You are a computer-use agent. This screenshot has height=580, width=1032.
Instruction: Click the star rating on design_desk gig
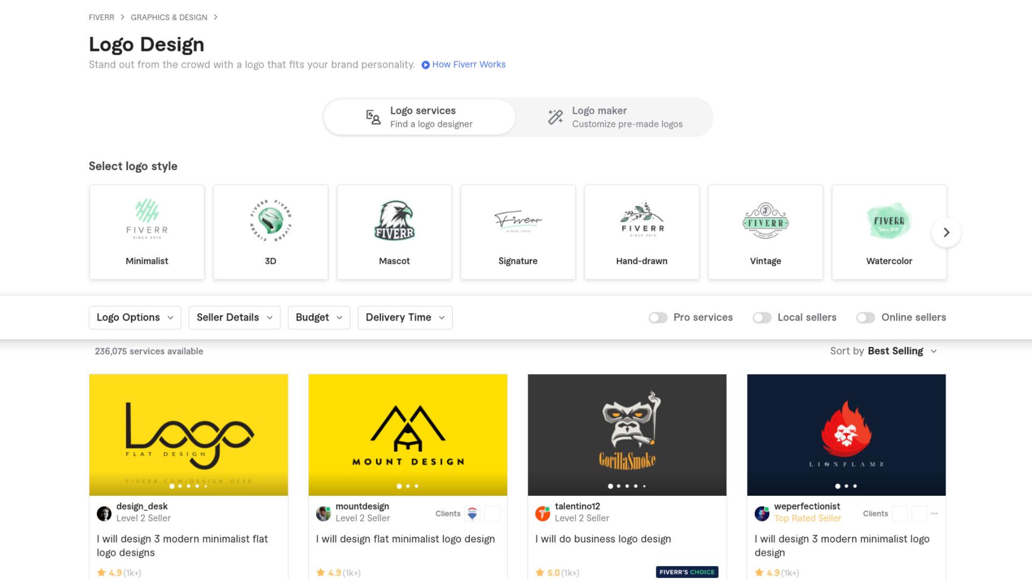[x=119, y=573]
